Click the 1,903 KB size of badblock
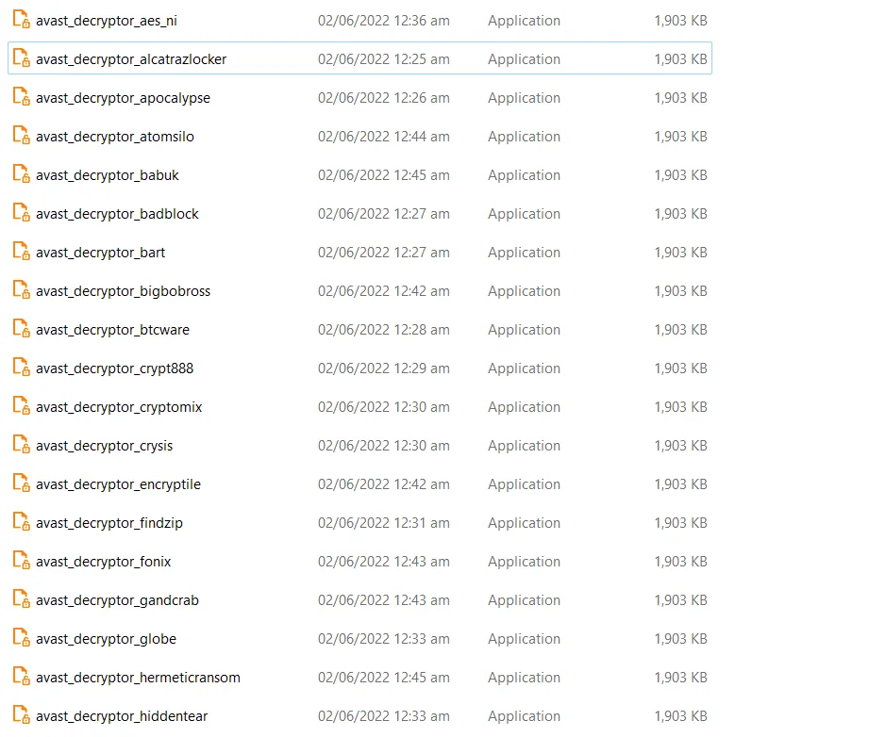The image size is (869, 737). pos(680,214)
